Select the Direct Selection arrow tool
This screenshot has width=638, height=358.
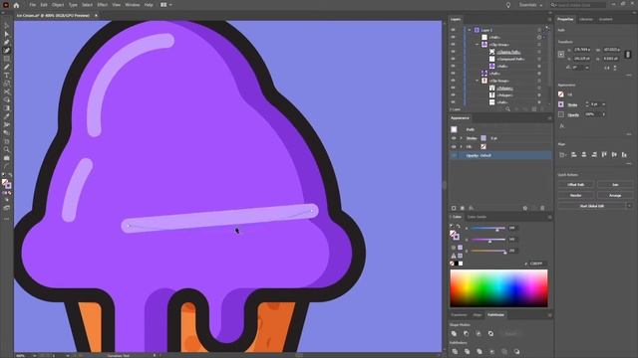[x=7, y=34]
